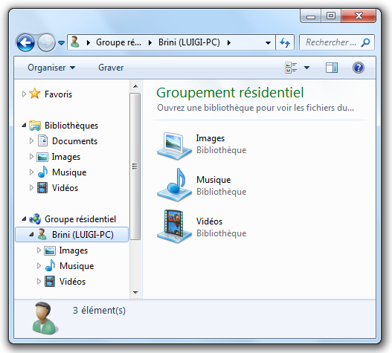392x353 pixels.
Task: Select the Musique library large icon
Action: coord(175,185)
